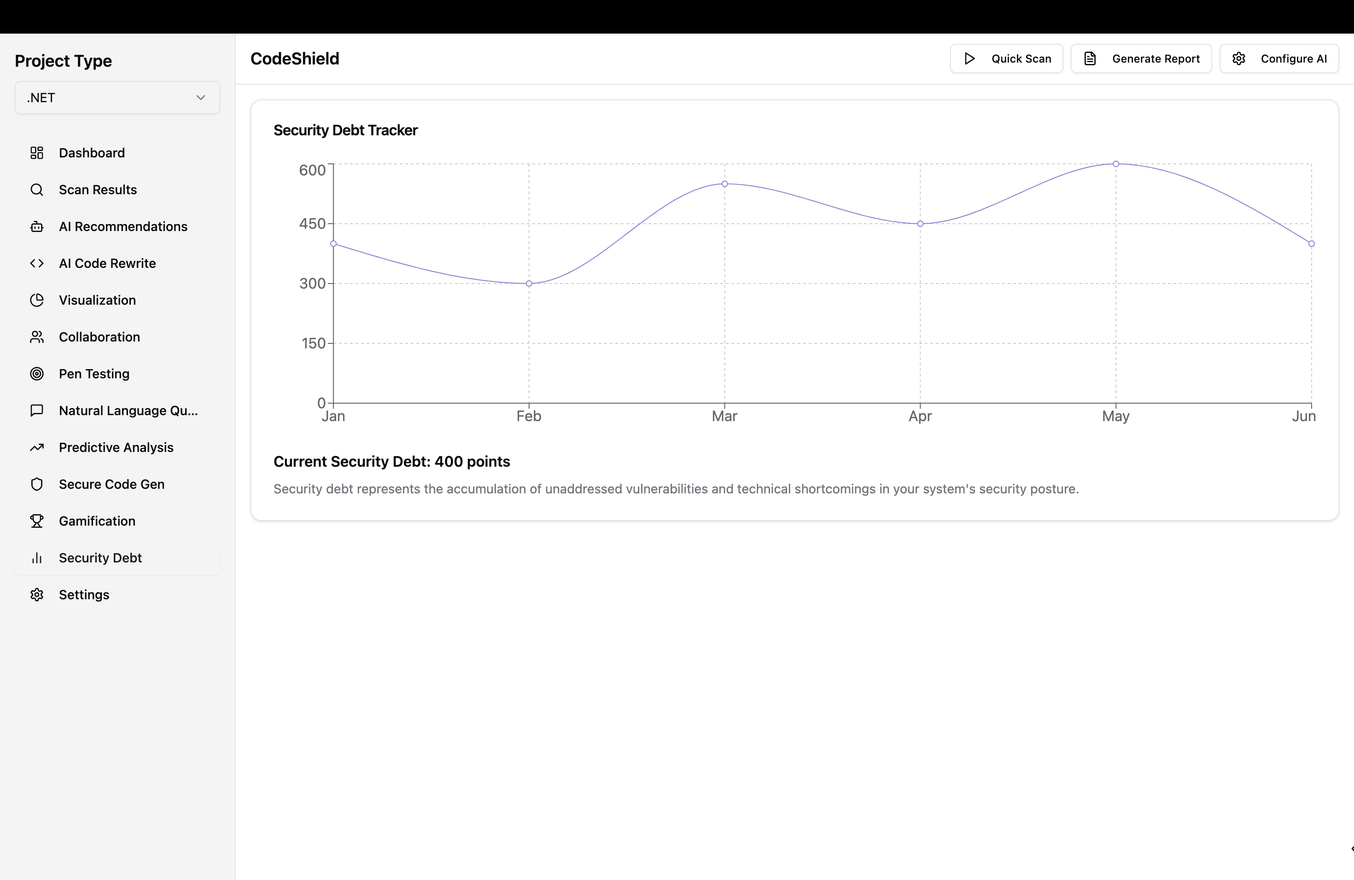The height and width of the screenshot is (880, 1354).
Task: Open Settings from the sidebar
Action: pos(84,595)
